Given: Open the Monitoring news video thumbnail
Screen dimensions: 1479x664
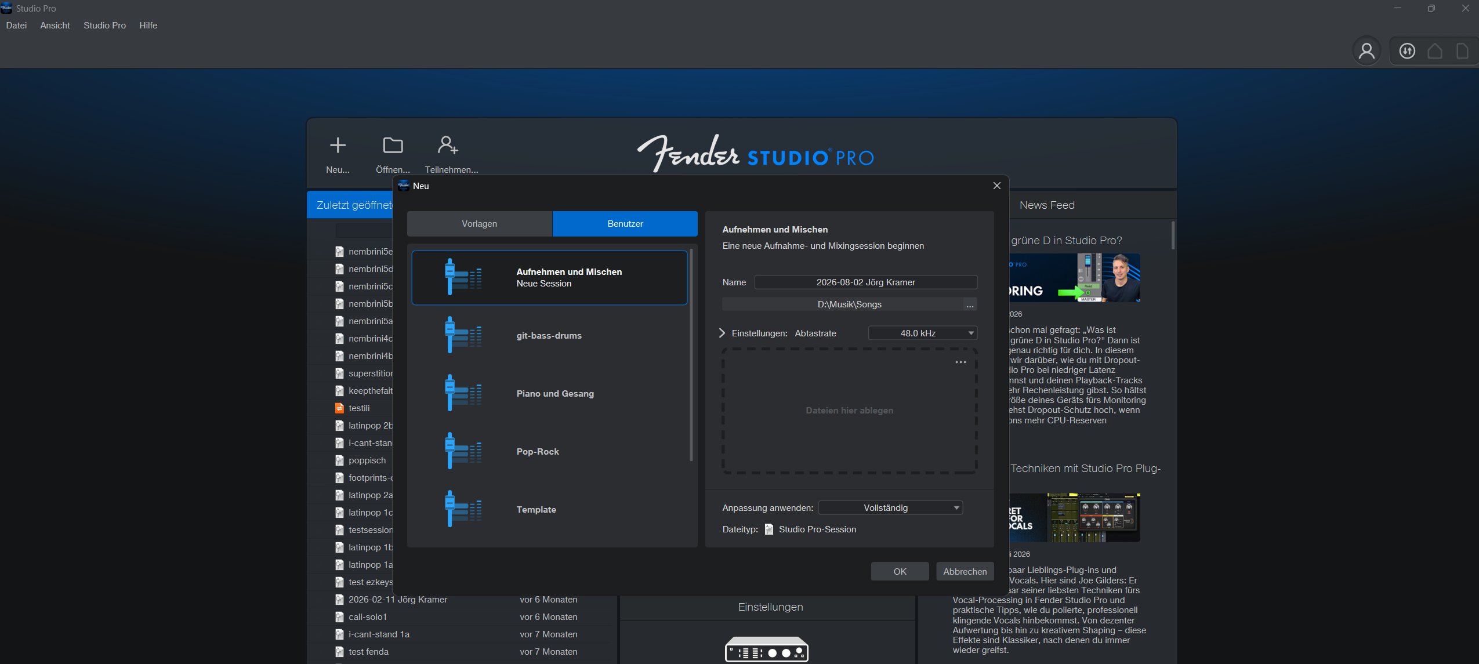Looking at the screenshot, I should (1074, 278).
